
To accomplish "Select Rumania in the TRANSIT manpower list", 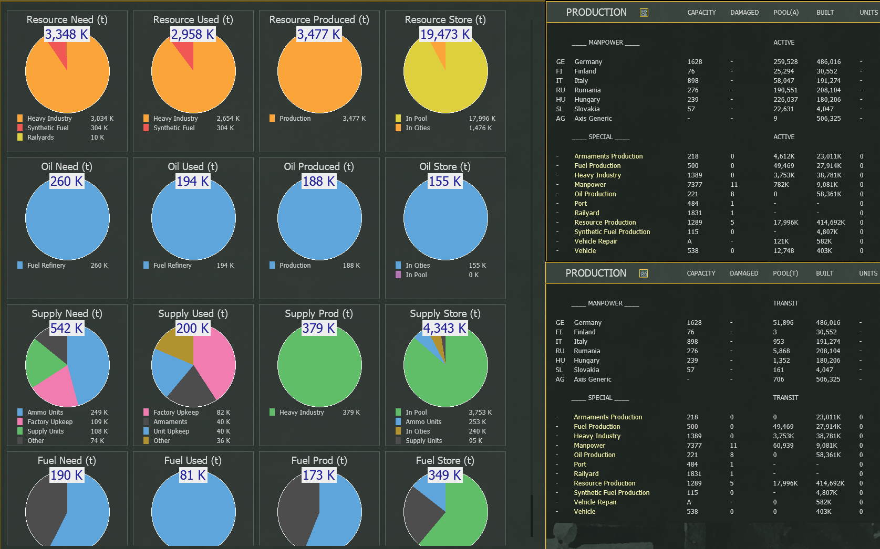I will point(587,351).
